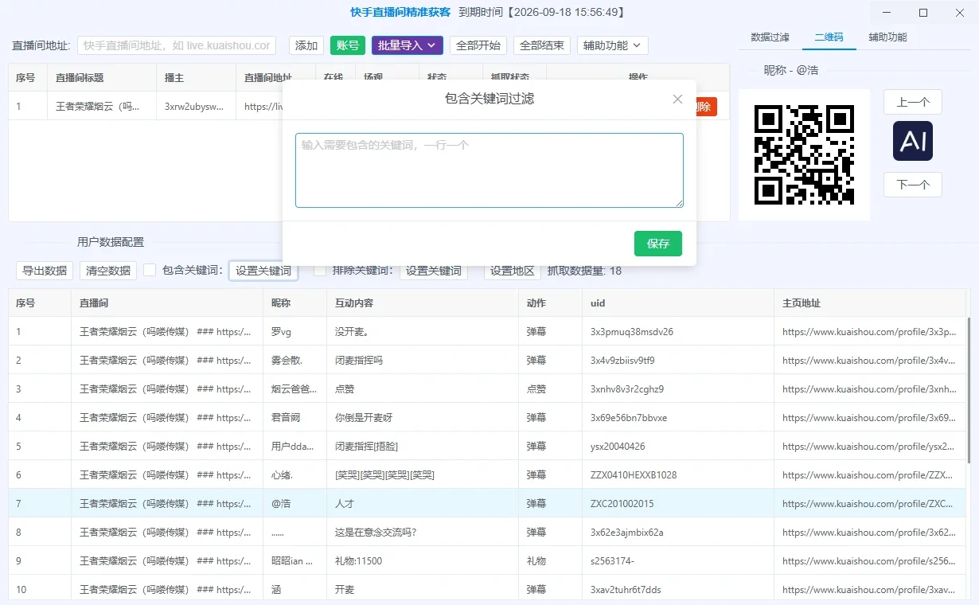Tick the 包含关键词 checkbox
The image size is (979, 605).
[150, 271]
